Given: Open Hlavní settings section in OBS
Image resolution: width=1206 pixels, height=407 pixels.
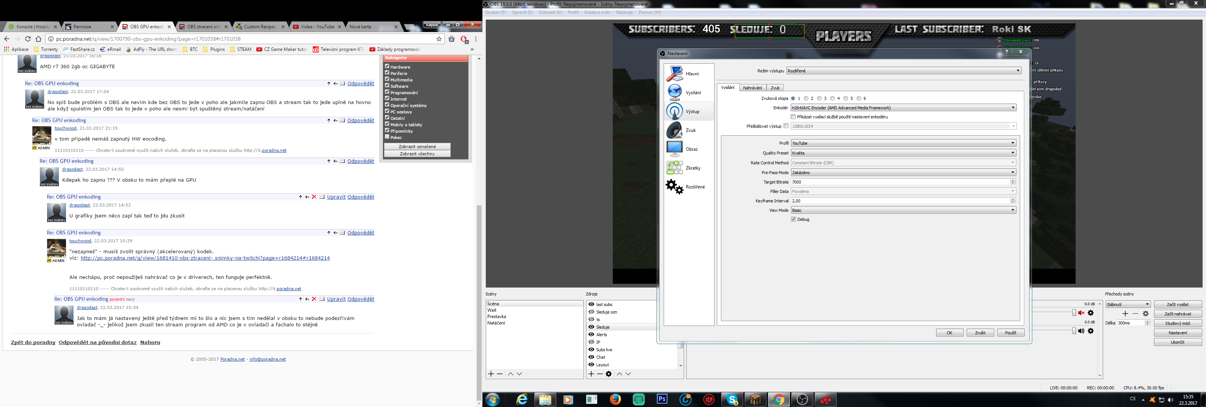Looking at the screenshot, I should (689, 73).
